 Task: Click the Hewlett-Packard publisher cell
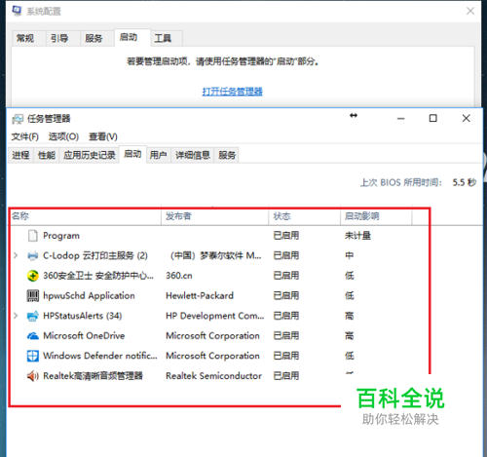click(200, 296)
